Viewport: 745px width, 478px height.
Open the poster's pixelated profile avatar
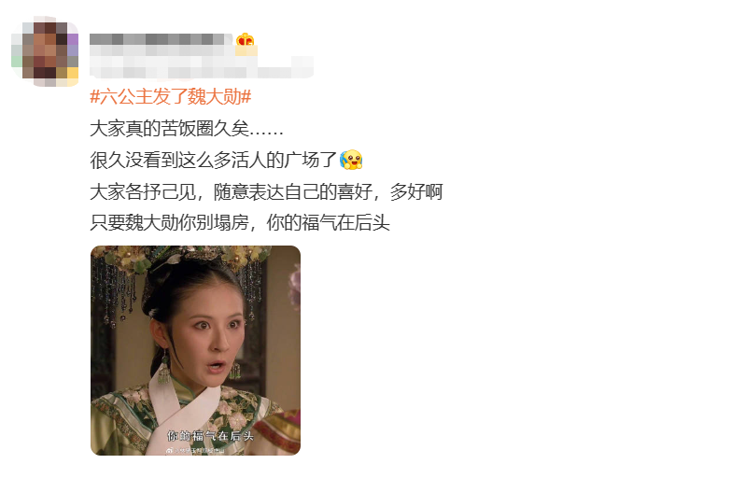click(45, 55)
